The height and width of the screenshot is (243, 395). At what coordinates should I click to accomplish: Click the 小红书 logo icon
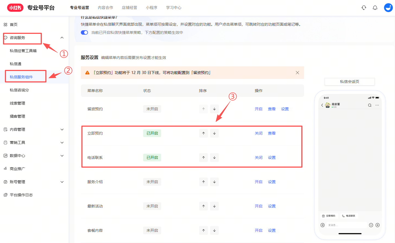15,7
